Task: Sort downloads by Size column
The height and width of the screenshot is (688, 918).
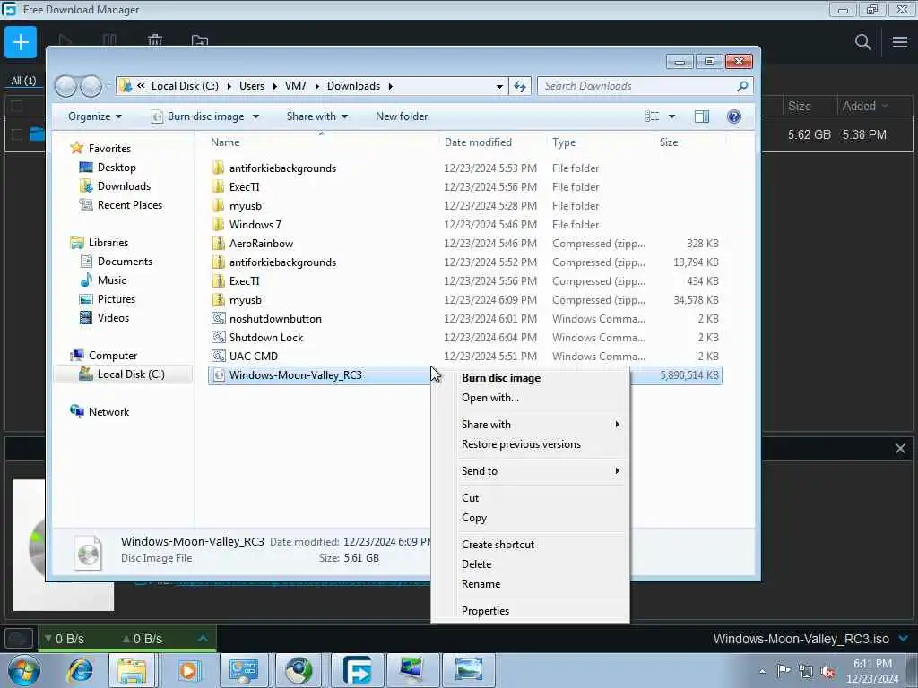Action: point(799,106)
